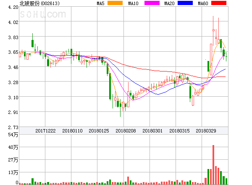
Task: Click the tallest red volume bar
Action: pos(213,165)
